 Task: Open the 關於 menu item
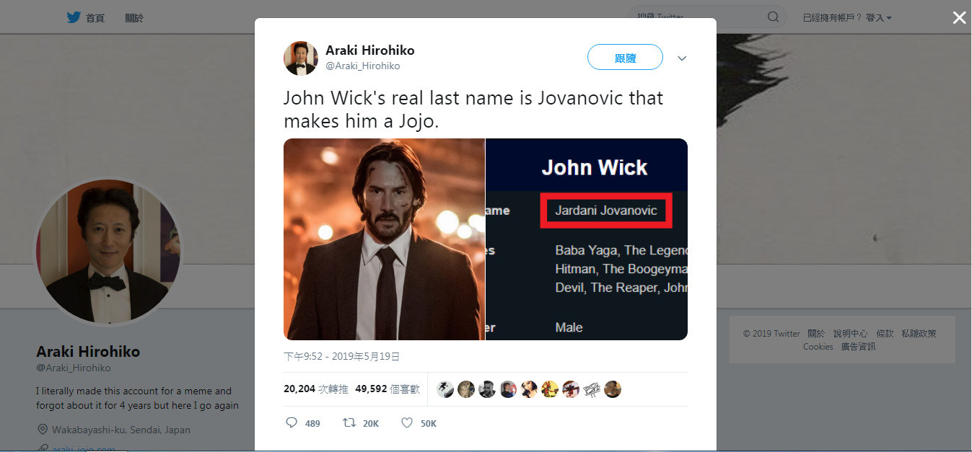tap(134, 18)
